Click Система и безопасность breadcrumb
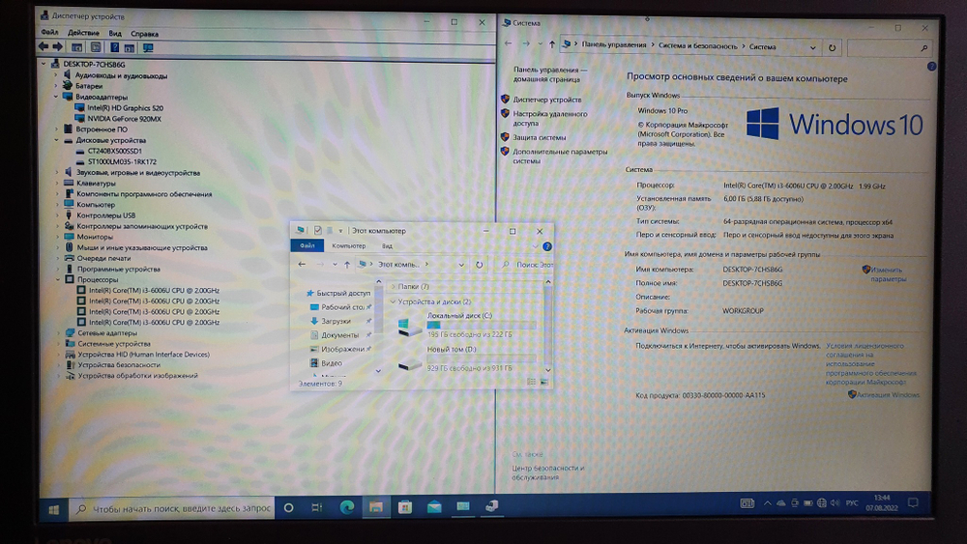 697,46
